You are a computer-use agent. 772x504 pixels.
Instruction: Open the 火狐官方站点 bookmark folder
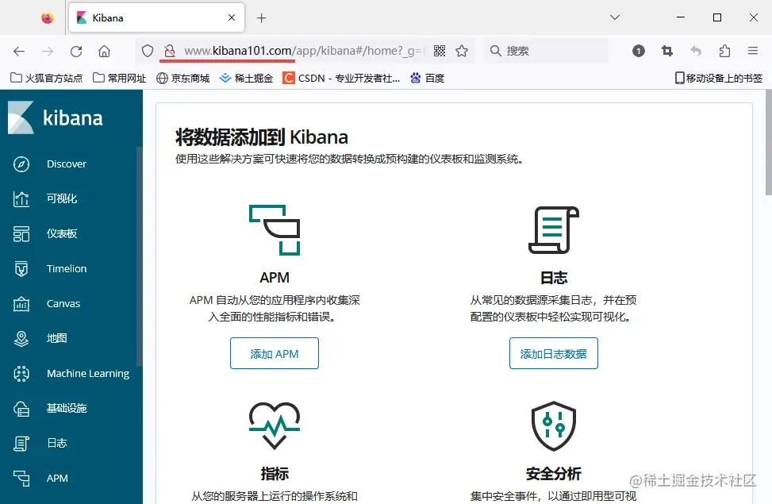coord(46,79)
